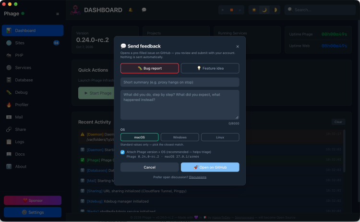The image size is (360, 222).
Task: Click the Short summary input field
Action: tap(180, 82)
